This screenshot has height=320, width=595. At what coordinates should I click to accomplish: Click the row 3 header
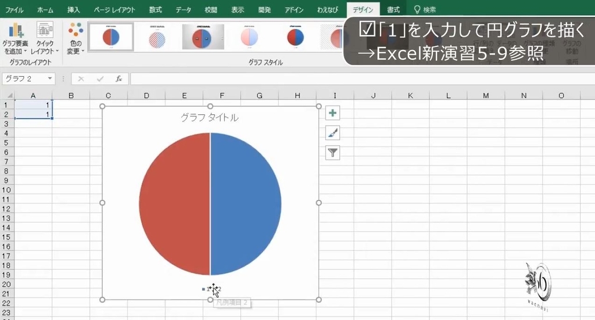pos(6,124)
